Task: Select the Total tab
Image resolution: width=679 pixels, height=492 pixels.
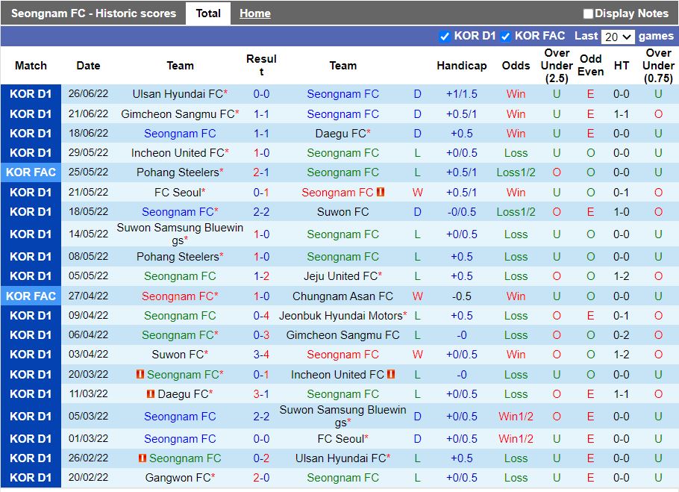Action: [x=207, y=13]
